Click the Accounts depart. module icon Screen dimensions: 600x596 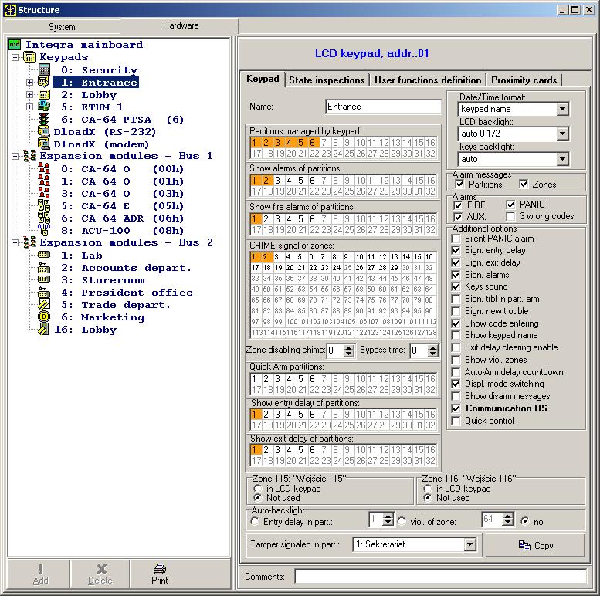click(44, 267)
